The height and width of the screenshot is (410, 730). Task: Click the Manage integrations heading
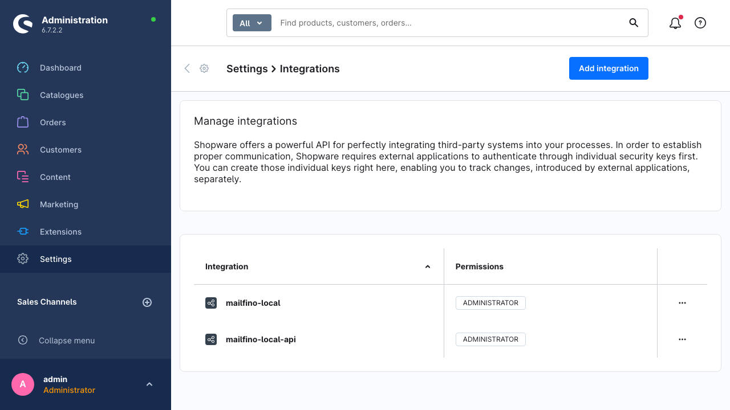tap(245, 121)
